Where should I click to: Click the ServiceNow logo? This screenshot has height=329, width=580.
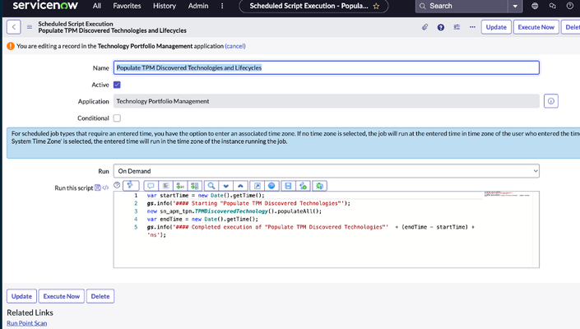coord(45,6)
